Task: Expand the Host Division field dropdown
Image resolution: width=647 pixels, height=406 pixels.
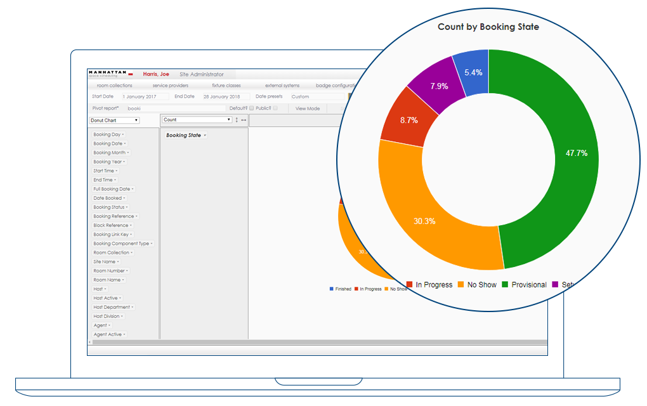Action: 122,316
